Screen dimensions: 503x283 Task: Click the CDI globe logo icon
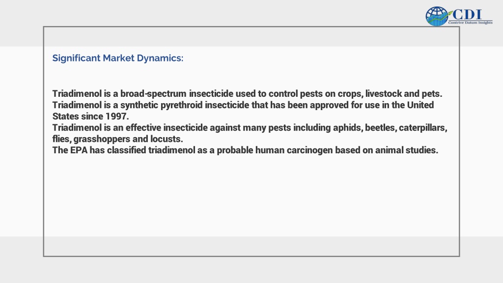pyautogui.click(x=437, y=16)
